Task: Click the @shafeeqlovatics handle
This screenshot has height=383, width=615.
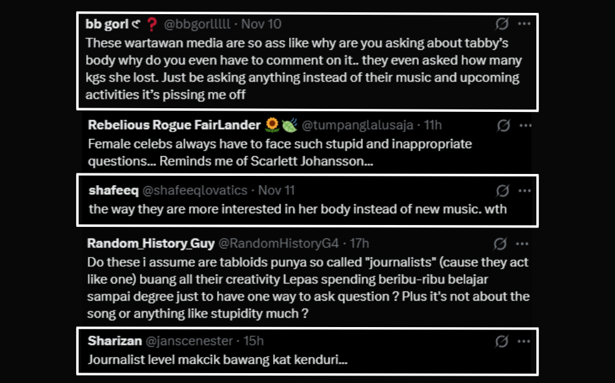Action: [196, 191]
